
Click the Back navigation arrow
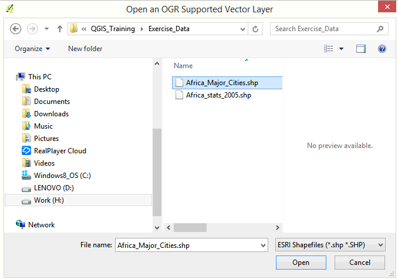(x=15, y=29)
